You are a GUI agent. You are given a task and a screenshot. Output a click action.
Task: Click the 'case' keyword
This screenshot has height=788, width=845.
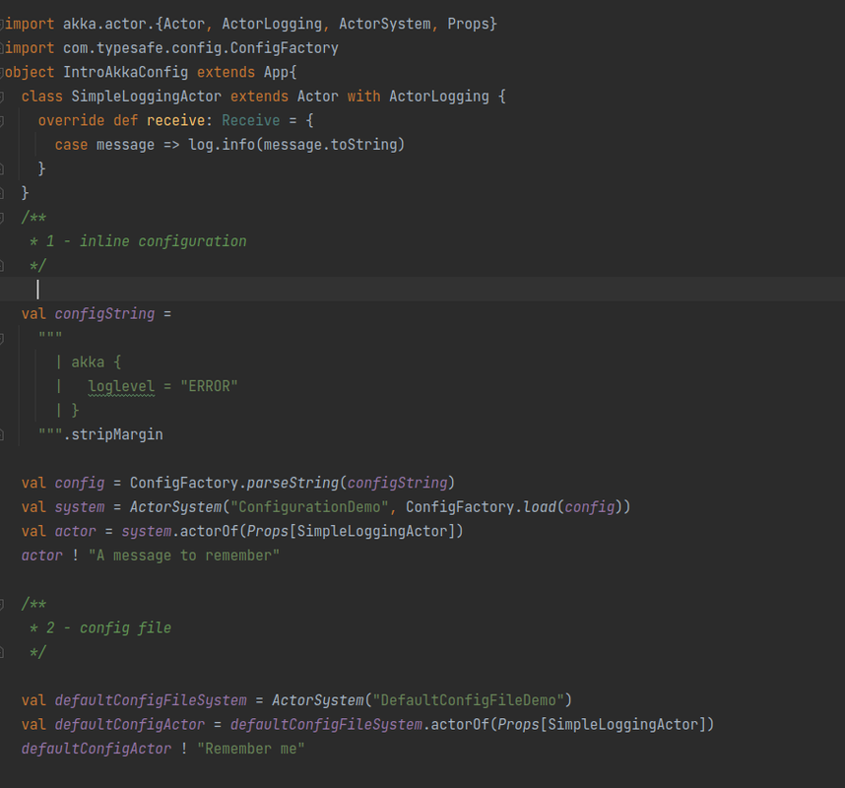point(71,145)
